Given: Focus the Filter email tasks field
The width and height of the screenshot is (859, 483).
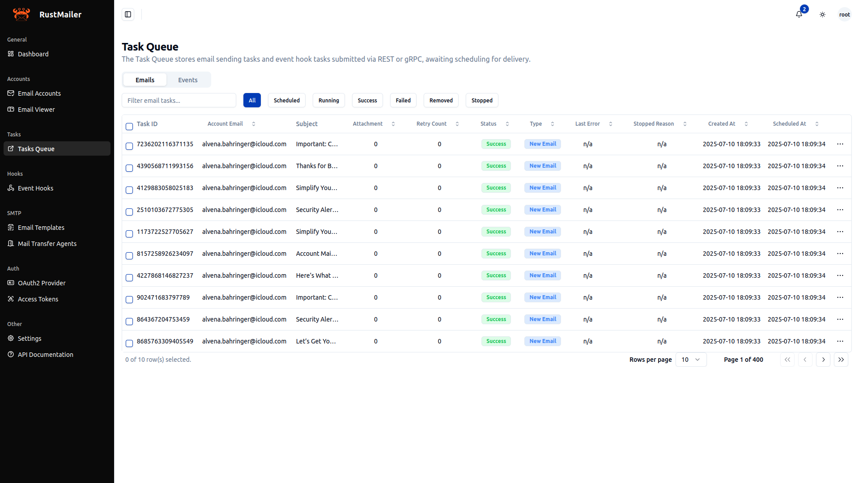Looking at the screenshot, I should pyautogui.click(x=179, y=100).
